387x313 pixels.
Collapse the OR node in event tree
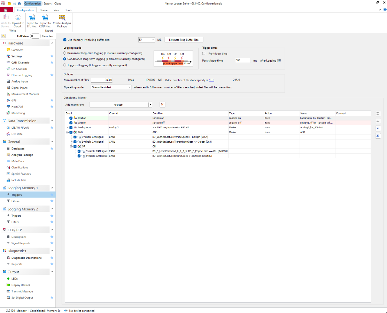pyautogui.click(x=71, y=146)
